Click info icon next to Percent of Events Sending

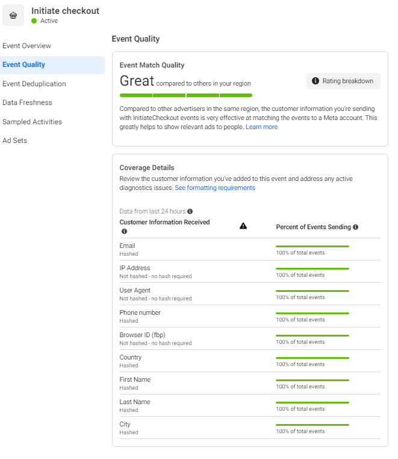pyautogui.click(x=356, y=227)
